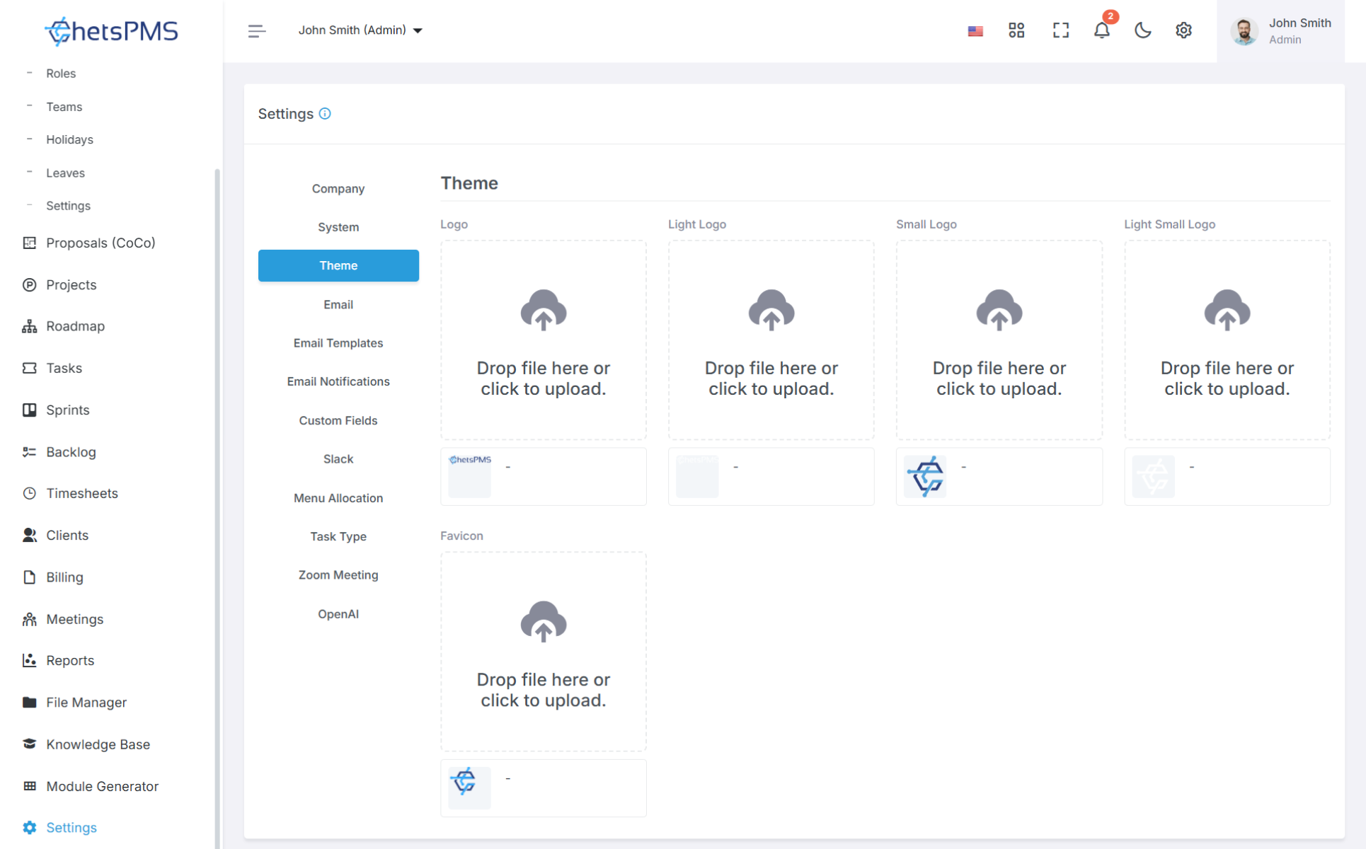Open the Roadmap sidebar item
The height and width of the screenshot is (849, 1366).
click(75, 326)
